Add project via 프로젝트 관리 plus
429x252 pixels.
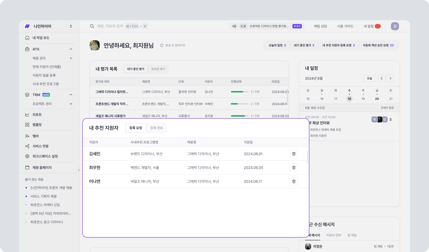coord(71,104)
